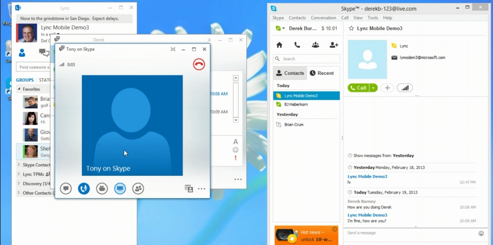
Task: Click the call window layout picker icon
Action: (x=189, y=188)
